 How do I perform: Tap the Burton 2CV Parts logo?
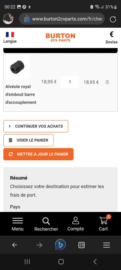60,37
